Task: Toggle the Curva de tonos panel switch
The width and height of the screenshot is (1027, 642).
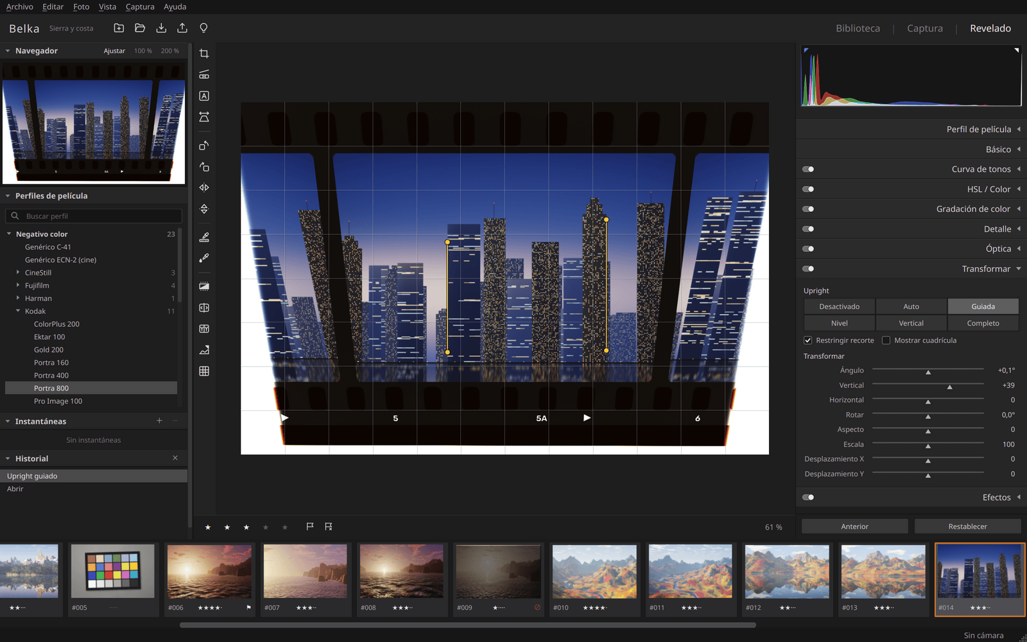Action: (808, 169)
